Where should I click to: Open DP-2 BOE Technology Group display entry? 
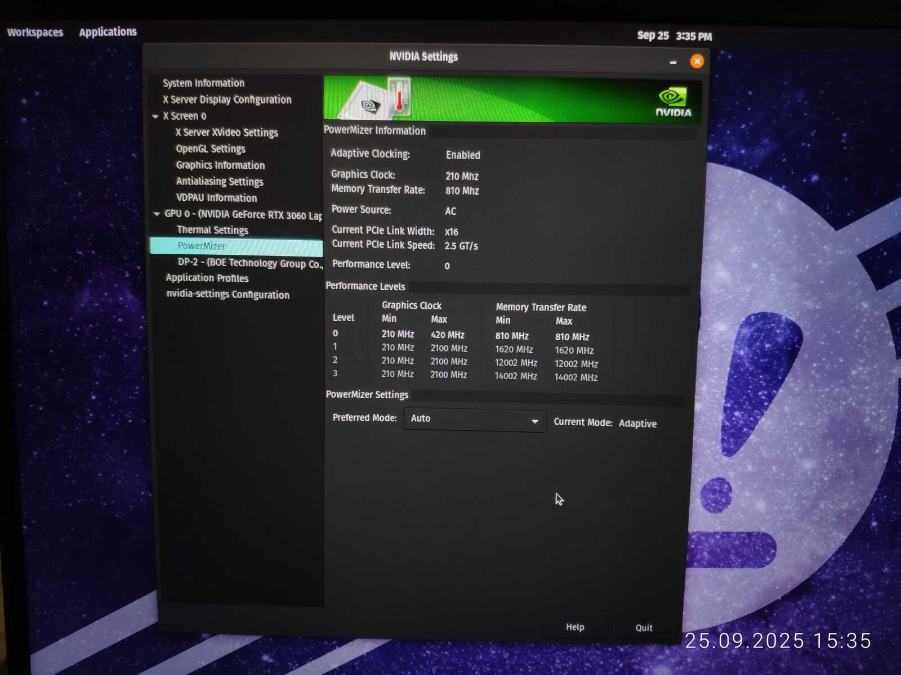[250, 263]
